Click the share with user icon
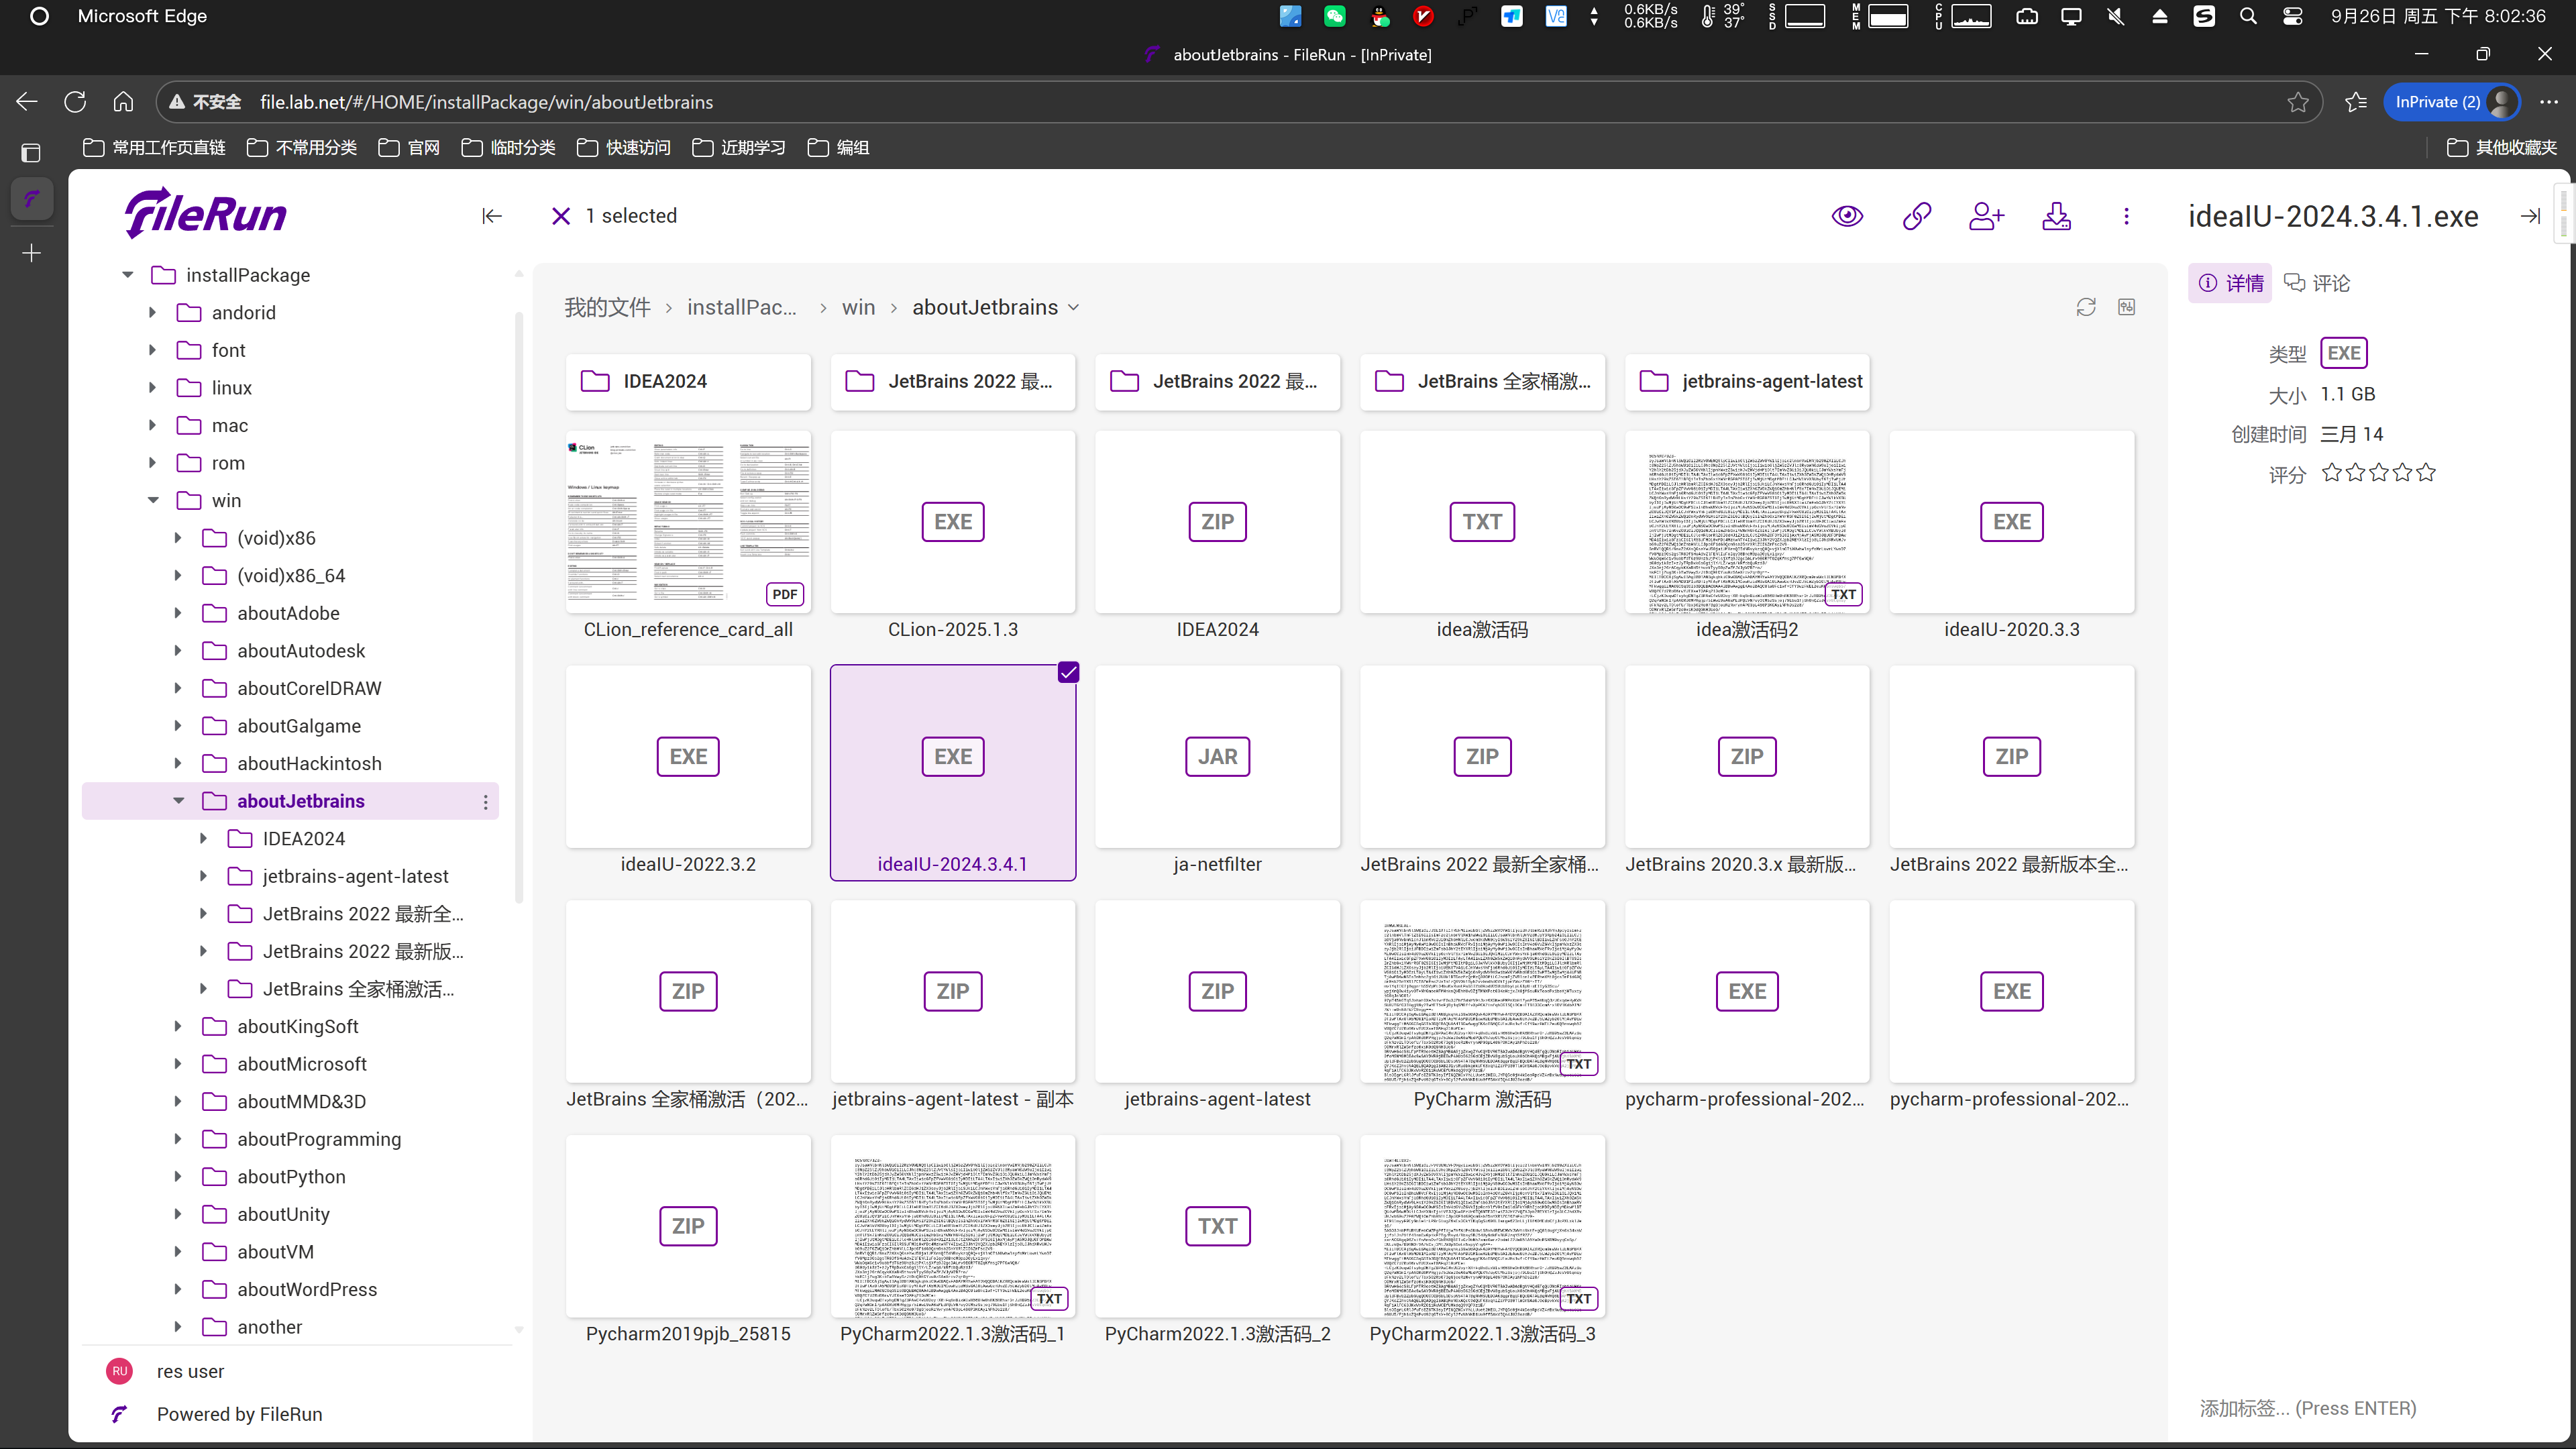Viewport: 2576px width, 1449px height. tap(1986, 216)
